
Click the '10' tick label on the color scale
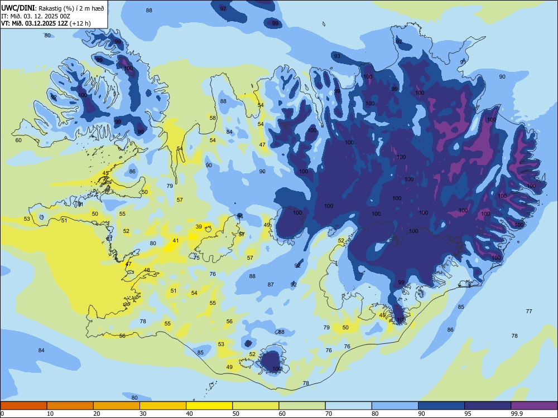click(50, 414)
